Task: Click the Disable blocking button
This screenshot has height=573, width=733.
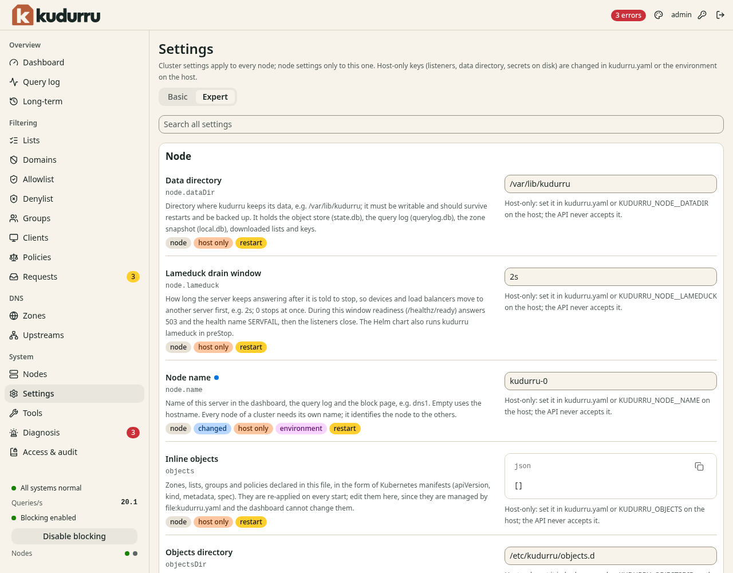Action: coord(74,536)
